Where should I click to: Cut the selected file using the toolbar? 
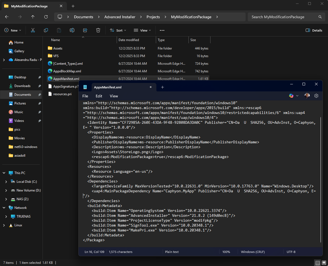point(33,30)
